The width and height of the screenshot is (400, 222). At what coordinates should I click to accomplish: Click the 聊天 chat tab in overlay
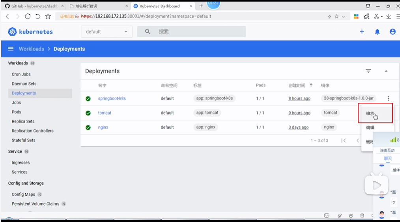pos(388,158)
